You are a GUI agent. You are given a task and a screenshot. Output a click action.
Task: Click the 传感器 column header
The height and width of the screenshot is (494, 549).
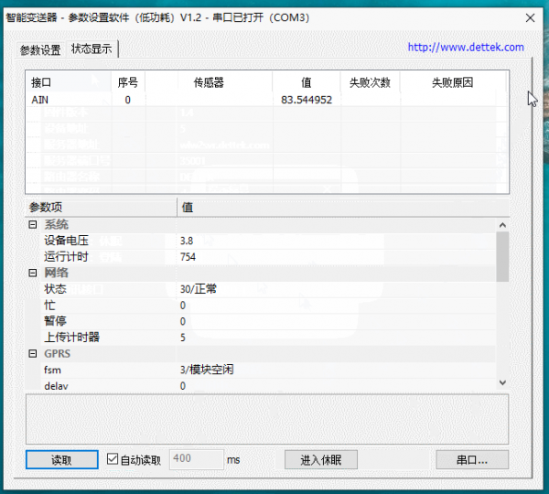pyautogui.click(x=209, y=82)
